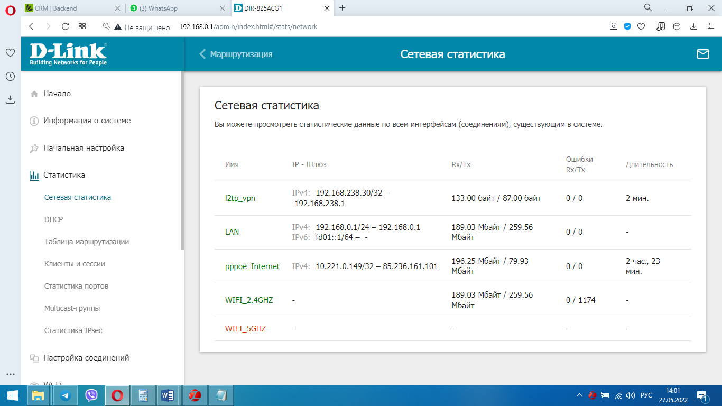Open the extensions cube icon
722x406 pixels.
click(677, 26)
